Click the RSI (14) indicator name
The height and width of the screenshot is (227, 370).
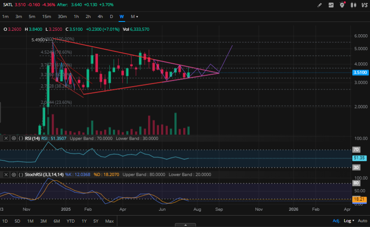point(33,138)
